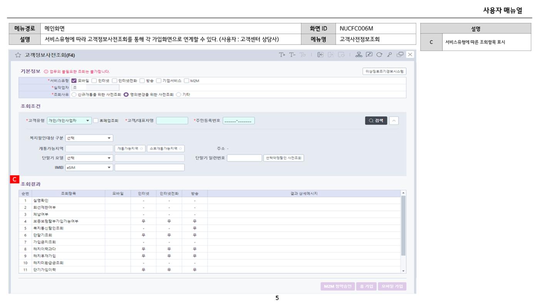Select the 신규개통을 위한 사전조회 radio option

74,94
